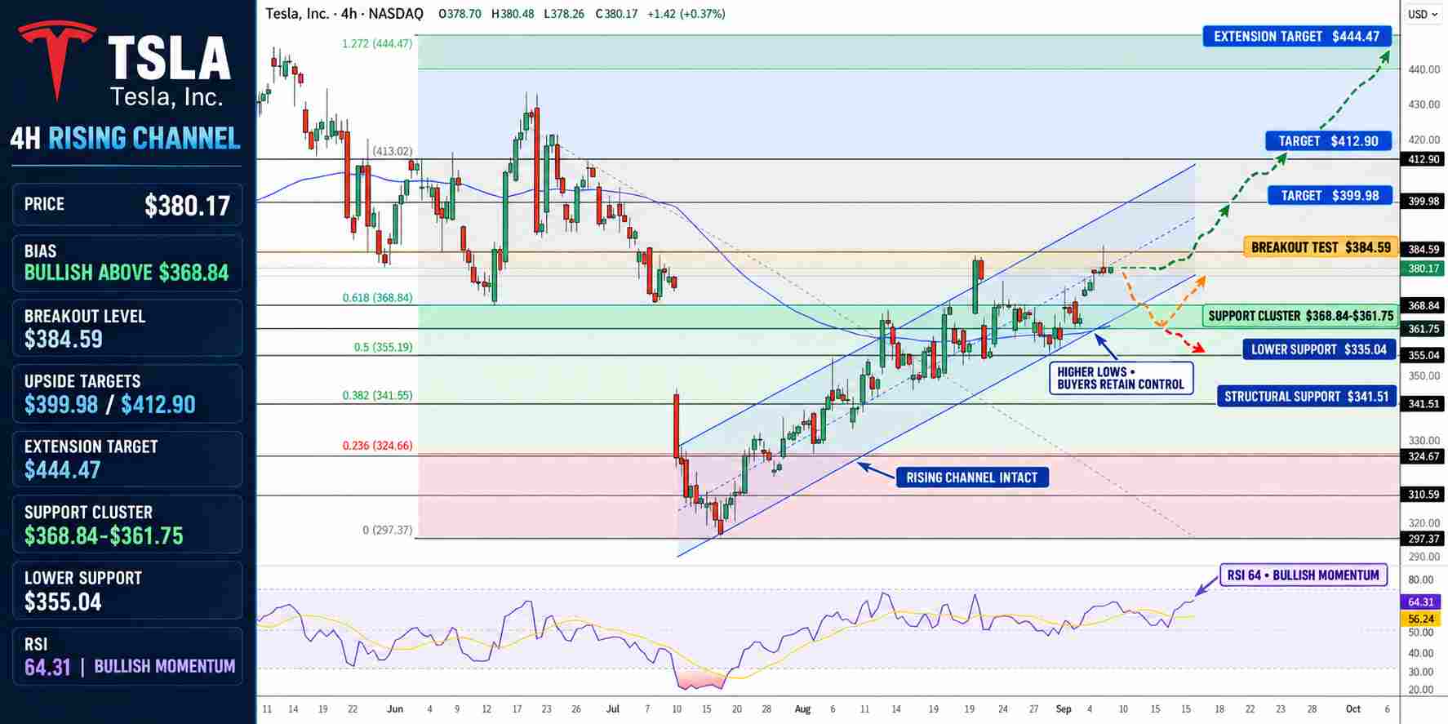
Task: Click the 368.84 price axis tag
Action: [x=1423, y=305]
